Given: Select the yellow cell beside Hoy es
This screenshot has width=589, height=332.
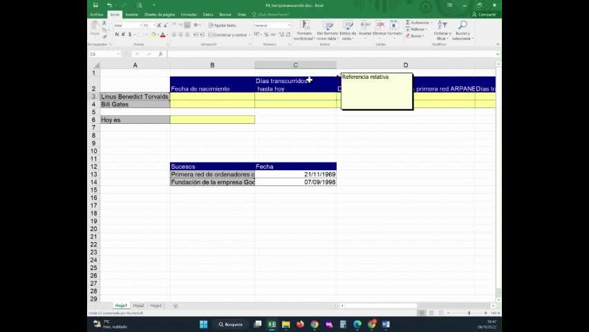Looking at the screenshot, I should click(x=212, y=120).
